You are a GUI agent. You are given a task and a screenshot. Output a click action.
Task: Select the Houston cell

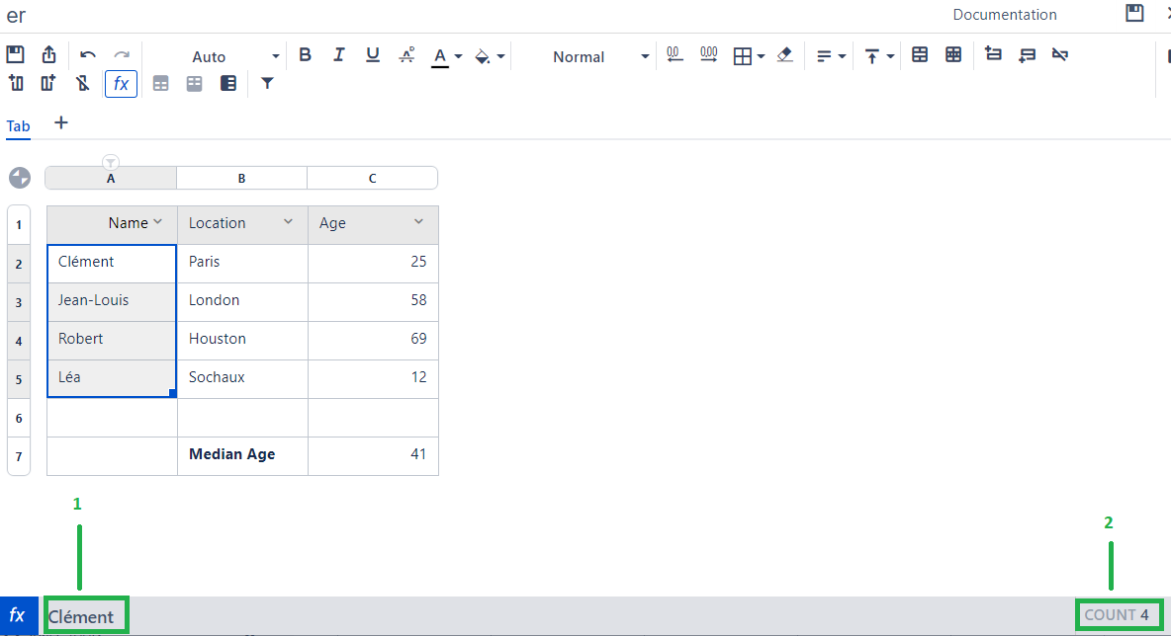(x=242, y=339)
